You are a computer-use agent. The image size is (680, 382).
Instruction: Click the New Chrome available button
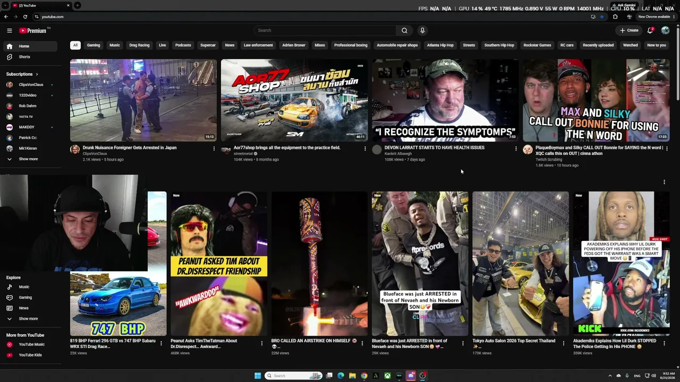pyautogui.click(x=656, y=16)
